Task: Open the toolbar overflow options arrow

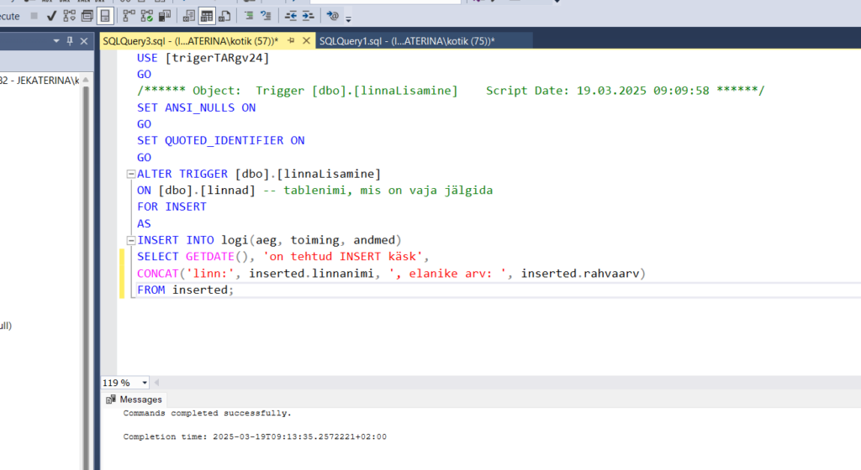Action: tap(348, 18)
